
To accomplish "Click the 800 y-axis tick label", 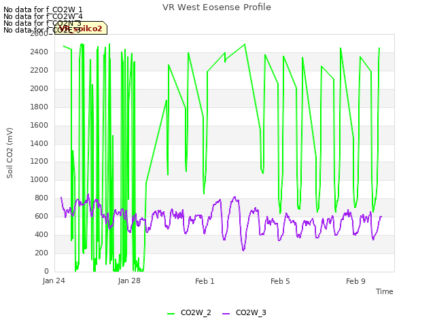I will pos(41,198).
